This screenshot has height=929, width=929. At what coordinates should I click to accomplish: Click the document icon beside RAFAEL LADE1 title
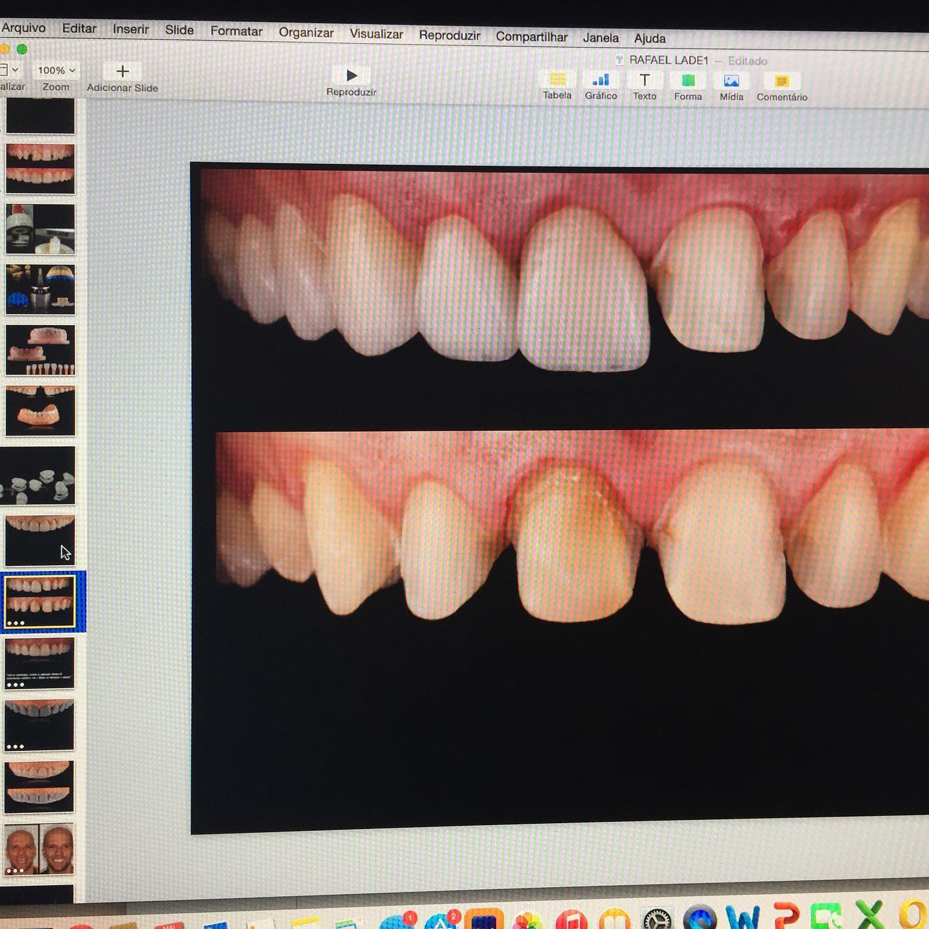tap(619, 60)
